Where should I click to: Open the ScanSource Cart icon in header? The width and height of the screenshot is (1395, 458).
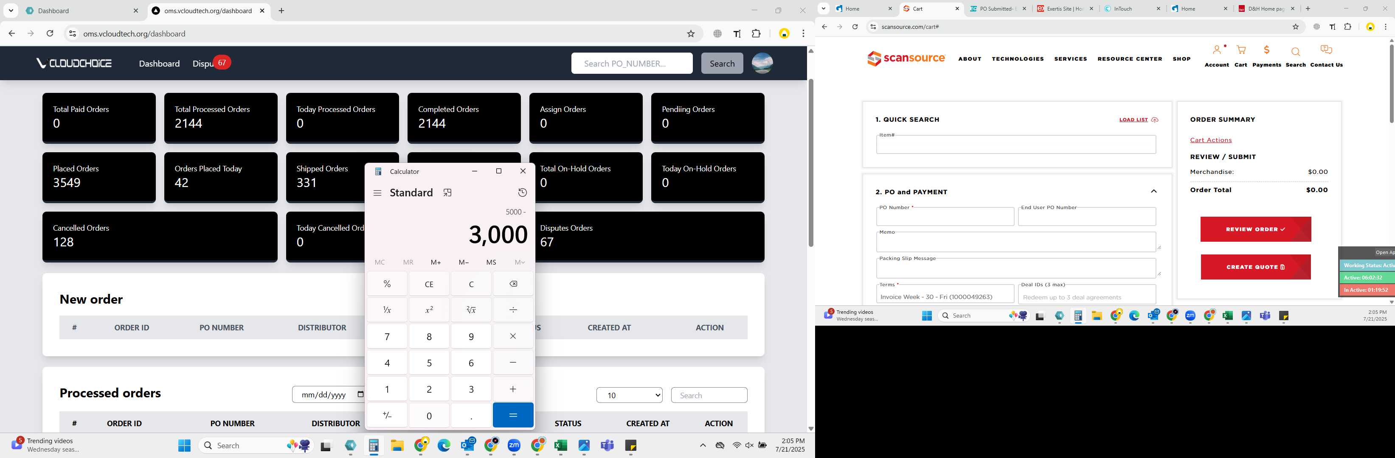pos(1240,50)
